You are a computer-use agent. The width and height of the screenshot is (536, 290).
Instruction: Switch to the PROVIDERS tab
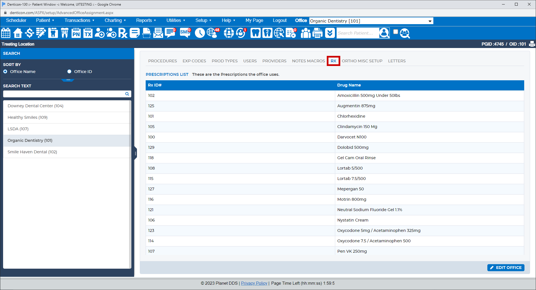point(274,61)
